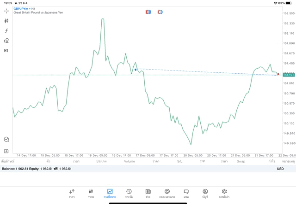Expand the GBPJPYm symbol dropdown

[21, 9]
